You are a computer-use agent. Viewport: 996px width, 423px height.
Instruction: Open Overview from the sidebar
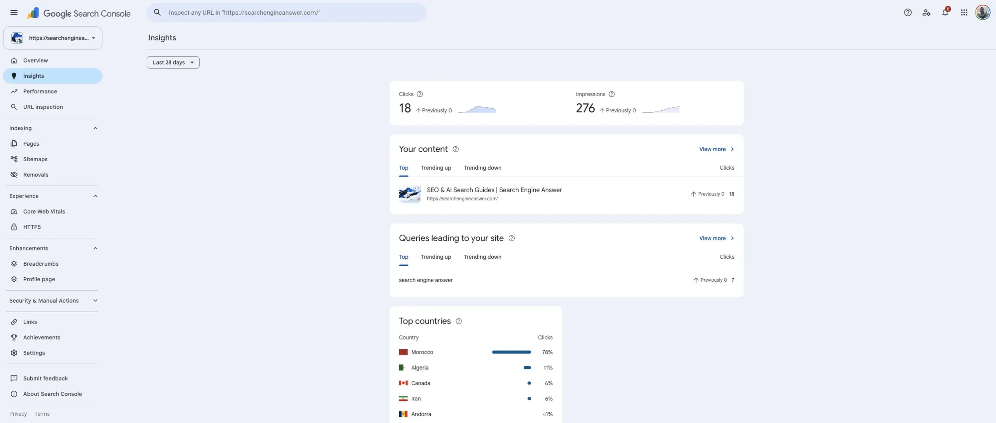[x=53, y=60]
